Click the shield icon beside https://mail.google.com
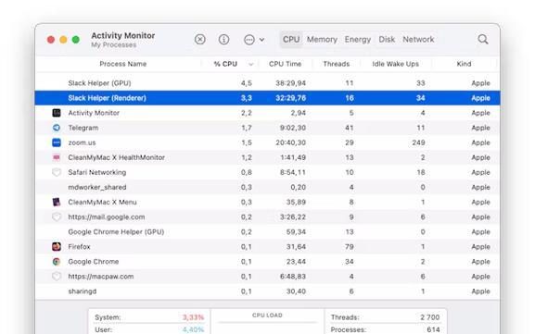 (57, 216)
